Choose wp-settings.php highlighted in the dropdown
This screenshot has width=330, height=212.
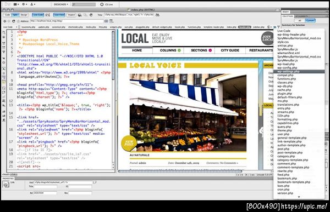click(299, 72)
